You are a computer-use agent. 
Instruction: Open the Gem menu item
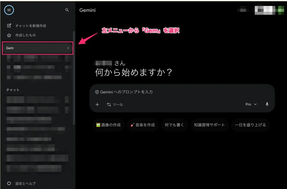pyautogui.click(x=38, y=48)
